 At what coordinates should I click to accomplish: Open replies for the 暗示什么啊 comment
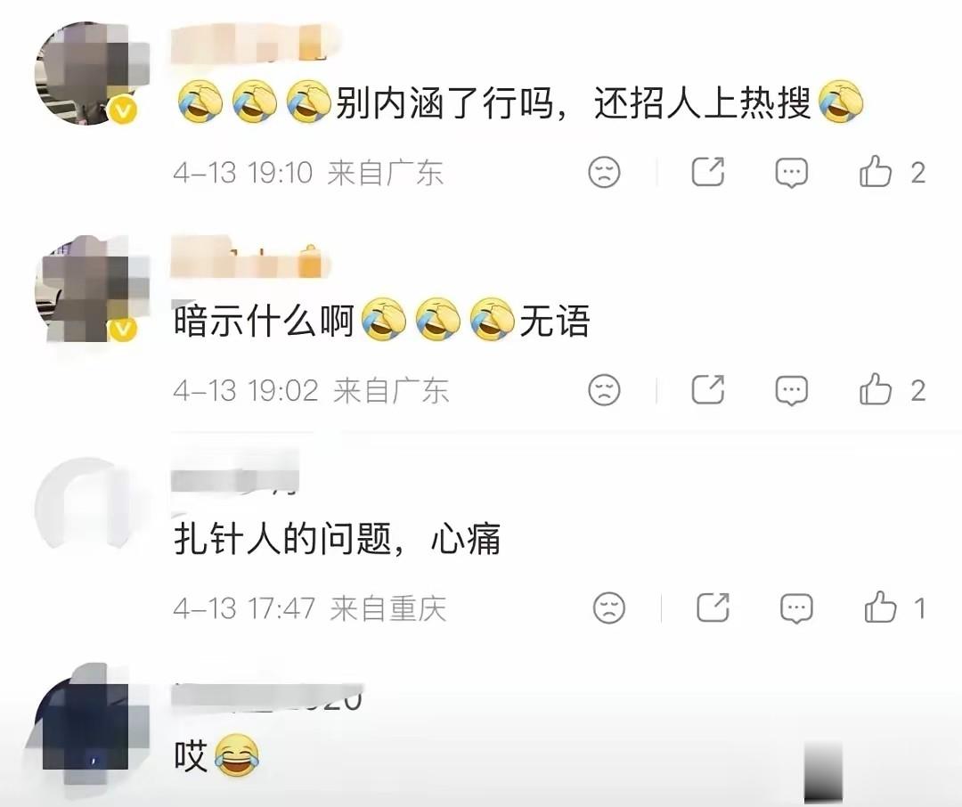pos(792,390)
